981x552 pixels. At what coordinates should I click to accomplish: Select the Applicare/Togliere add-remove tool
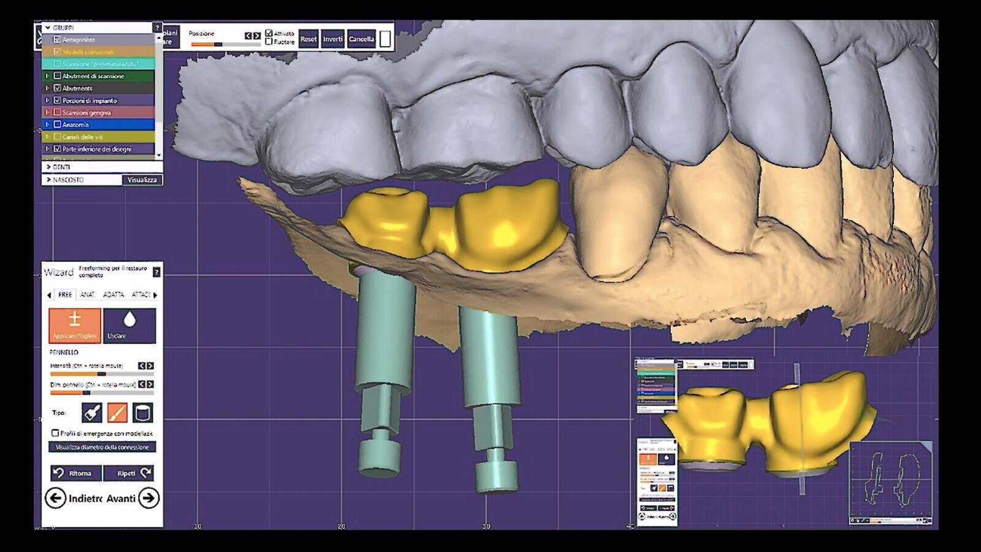pos(75,325)
